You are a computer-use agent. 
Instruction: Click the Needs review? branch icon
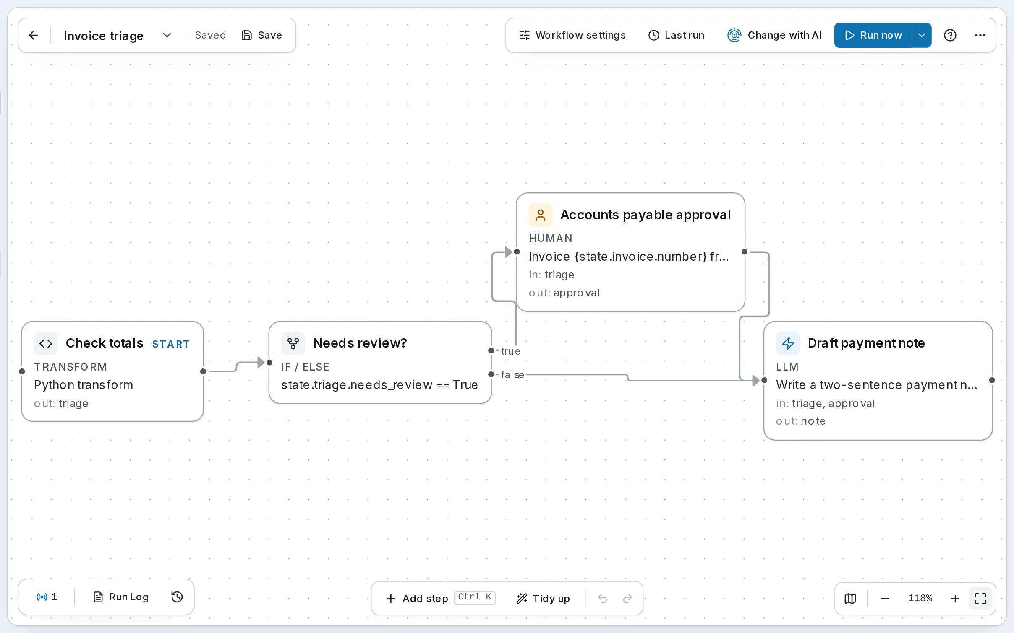pos(293,344)
